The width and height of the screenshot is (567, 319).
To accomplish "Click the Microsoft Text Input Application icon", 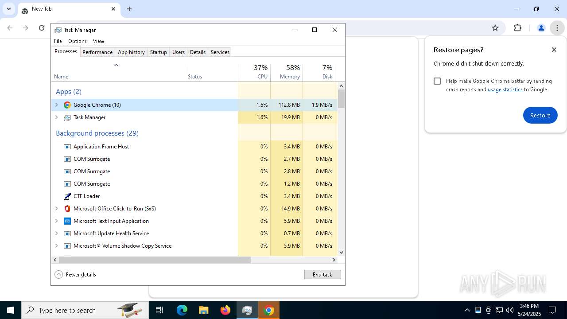I will (67, 221).
